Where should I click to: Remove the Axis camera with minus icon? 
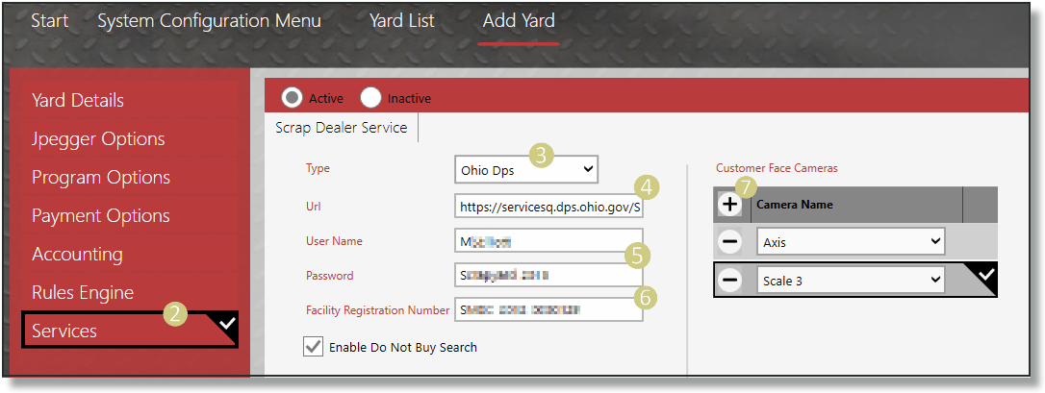coord(730,242)
